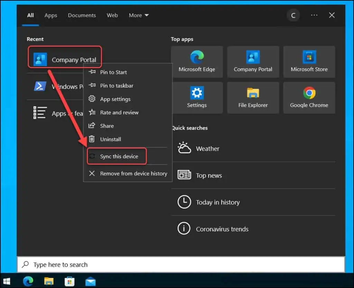Screen dimensions: 354x288
Task: Click the search magnifier icon
Action: 25,264
